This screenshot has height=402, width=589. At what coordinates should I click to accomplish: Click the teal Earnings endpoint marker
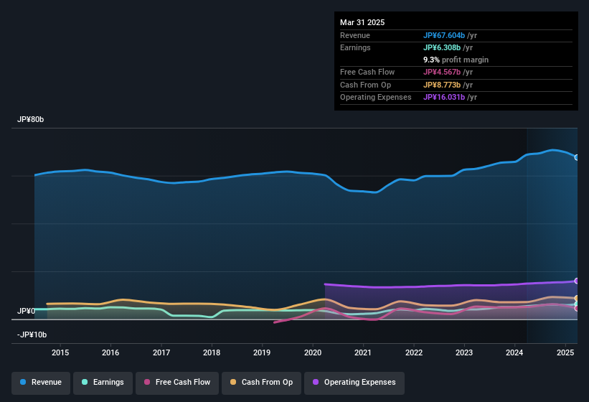coord(577,304)
